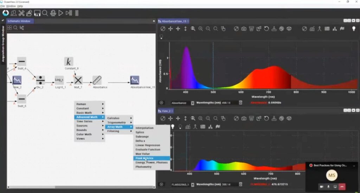Toggle the microphone in the call widget

328,187
